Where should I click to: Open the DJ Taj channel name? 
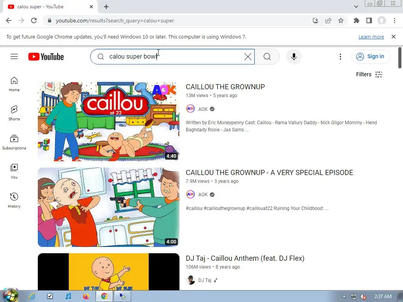[x=205, y=280]
